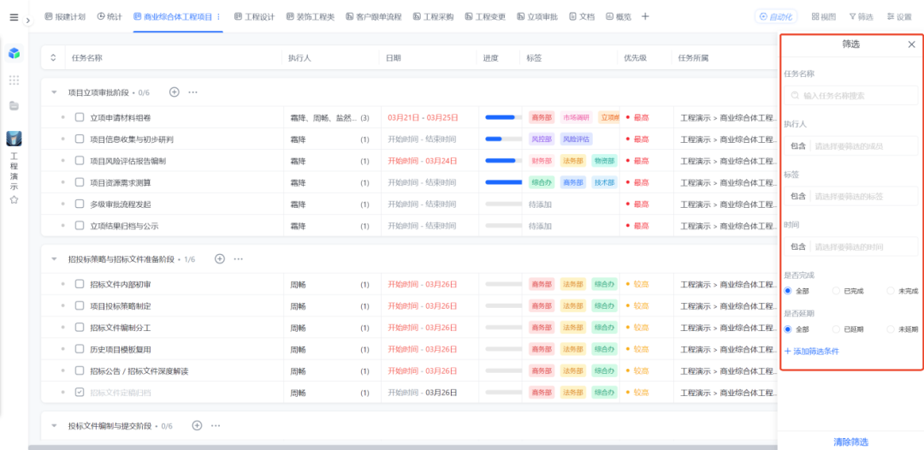Open the blue cube workspace icon

pyautogui.click(x=15, y=53)
